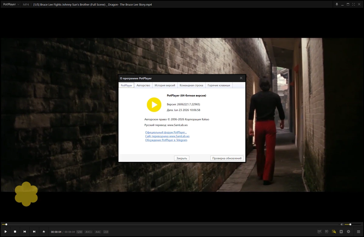The image size is (364, 237).
Task: Open Сайт переводчика www.SamLab.ws link
Action: click(x=167, y=136)
